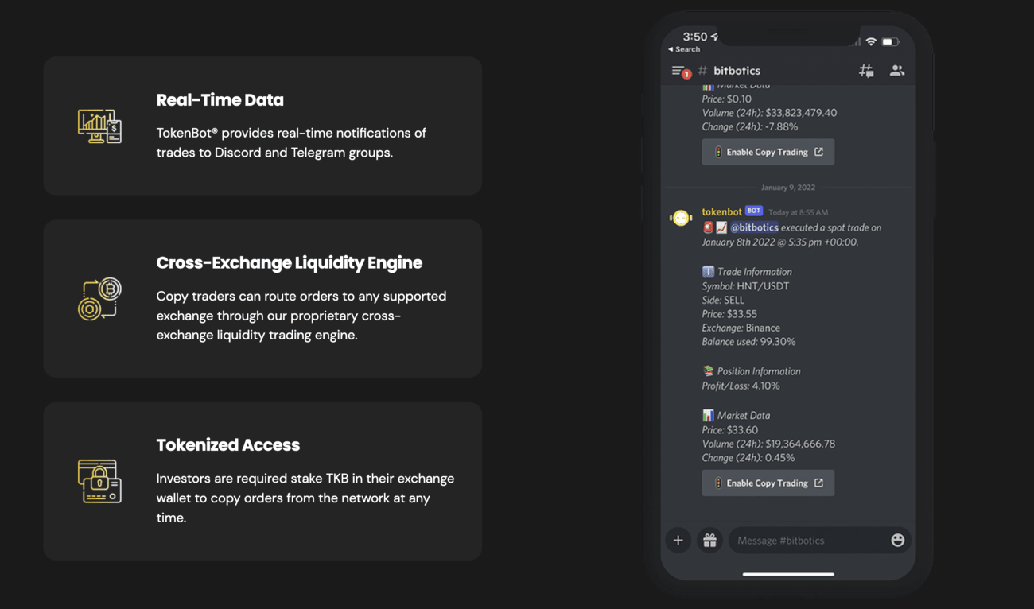Click the Side: SELL line
This screenshot has height=609, width=1034.
tap(723, 300)
